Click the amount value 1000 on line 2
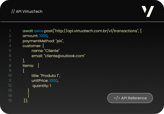The height and width of the screenshot is (114, 164). coord(44,36)
